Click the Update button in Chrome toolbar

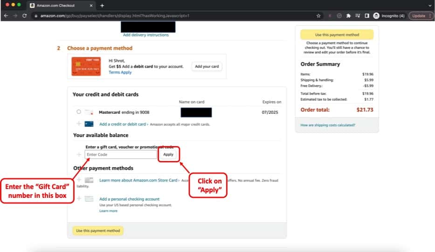click(421, 16)
